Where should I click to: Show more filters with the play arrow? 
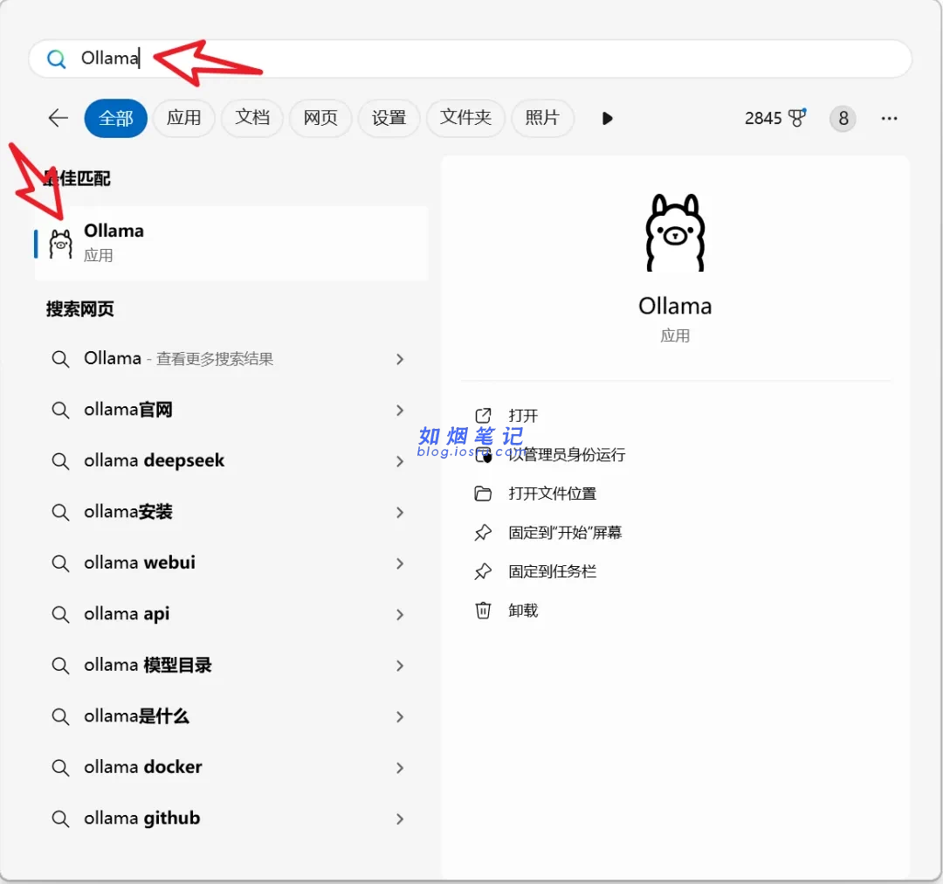click(x=608, y=119)
